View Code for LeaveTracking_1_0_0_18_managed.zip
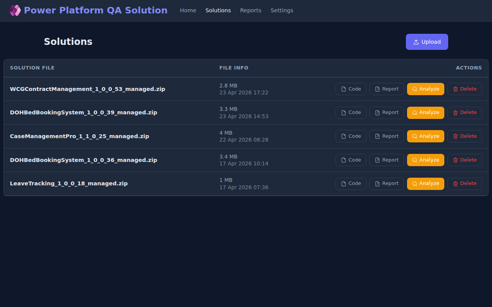 point(351,183)
